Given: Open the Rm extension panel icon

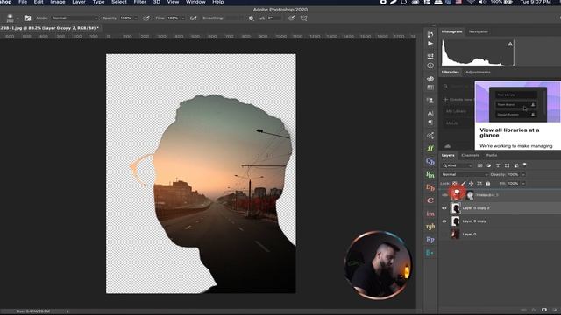Looking at the screenshot, I should point(430,174).
